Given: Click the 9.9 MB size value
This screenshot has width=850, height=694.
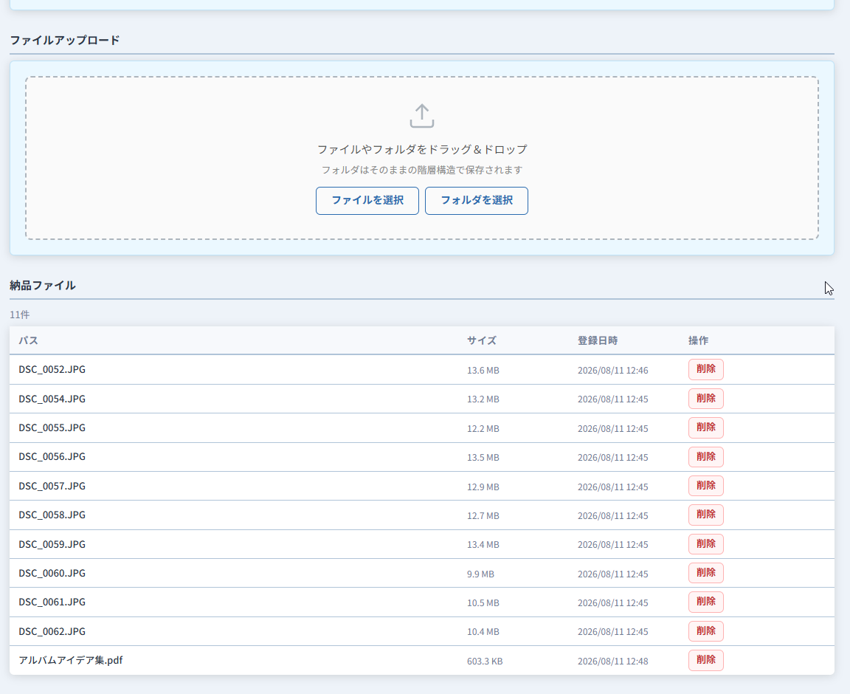Looking at the screenshot, I should [480, 574].
